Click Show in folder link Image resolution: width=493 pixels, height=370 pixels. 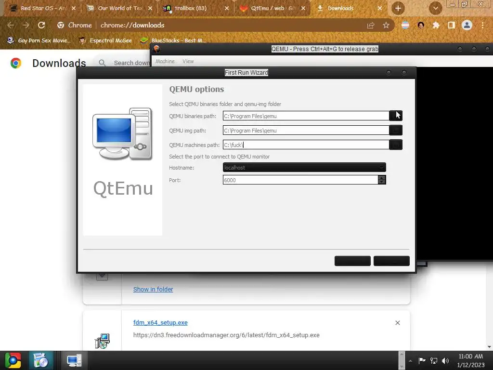[x=153, y=289]
